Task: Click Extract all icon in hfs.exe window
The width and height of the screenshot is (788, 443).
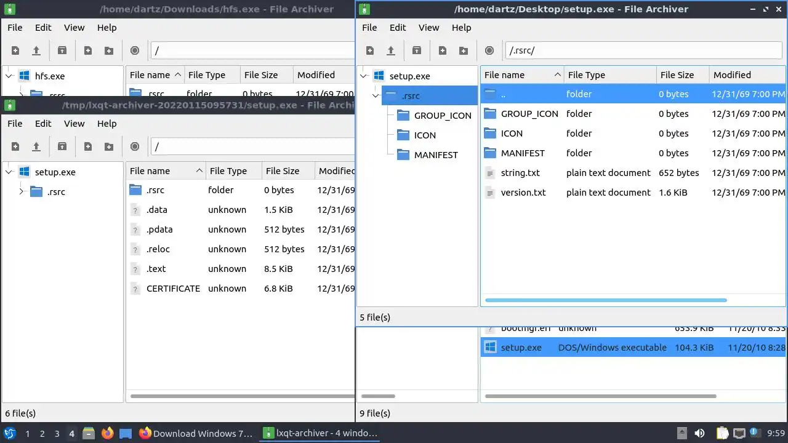Action: 62,50
